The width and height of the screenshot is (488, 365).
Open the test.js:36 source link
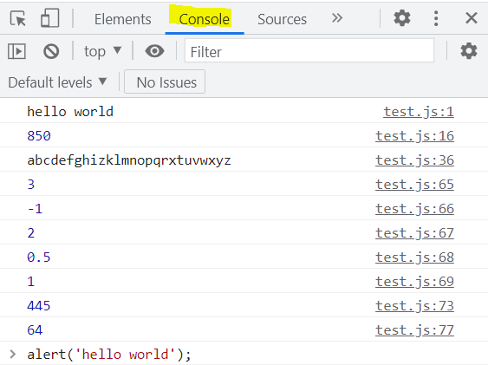click(x=414, y=160)
